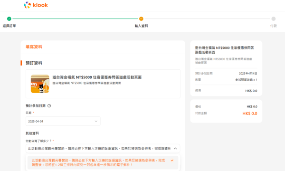Click the activity thumbnail image
This screenshot has height=171, width=285.
(40, 84)
